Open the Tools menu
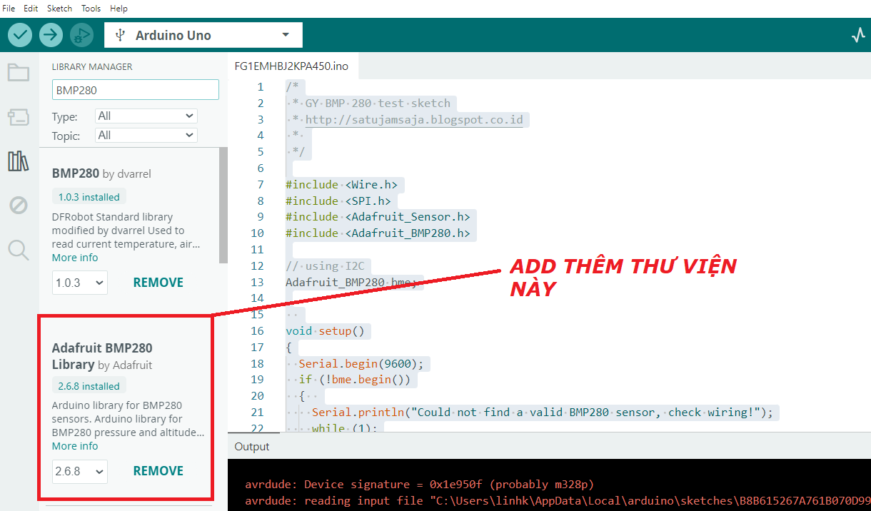871x511 pixels. click(x=91, y=9)
